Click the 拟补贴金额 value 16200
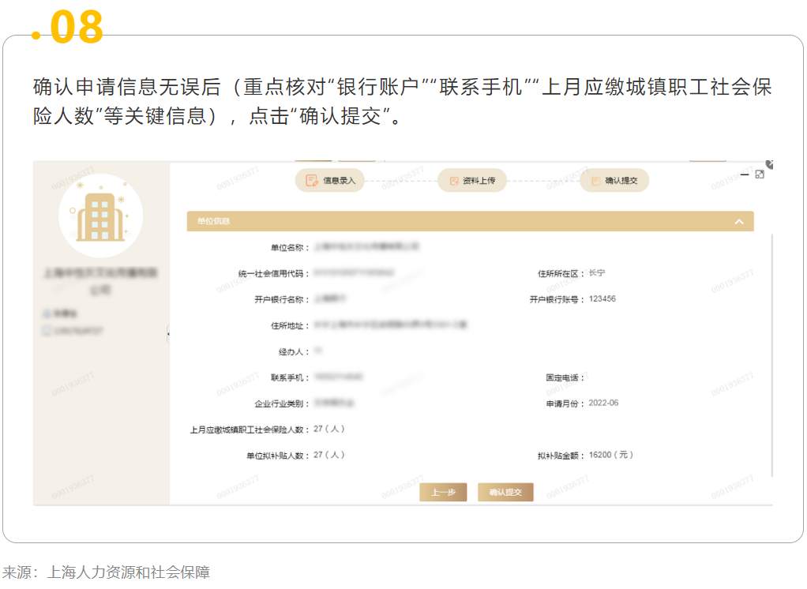Screen dimensions: 807x589 click(610, 456)
